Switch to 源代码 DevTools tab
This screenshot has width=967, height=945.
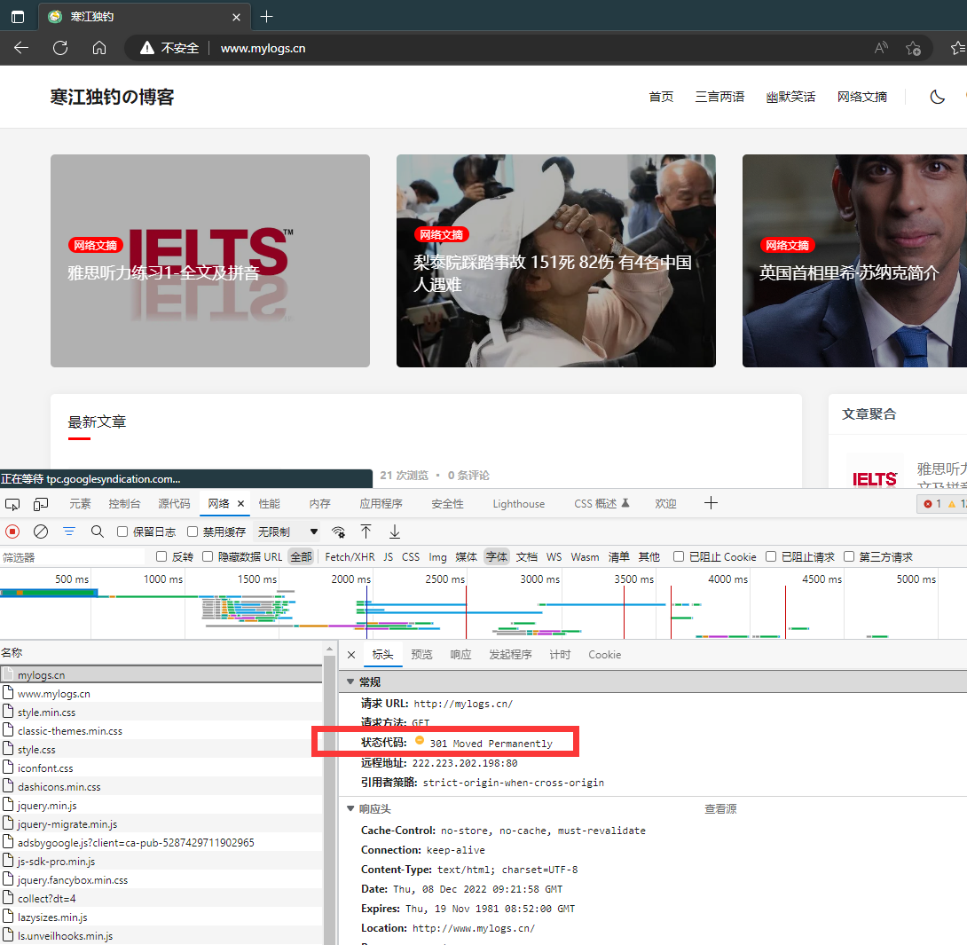(x=175, y=504)
